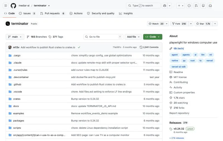Screen dimensions: 223x141
Task: View 165 Branches link
Action: point(37,37)
